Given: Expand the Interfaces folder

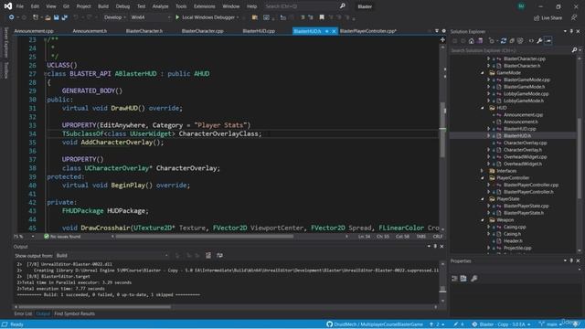Looking at the screenshot, I should click(483, 171).
